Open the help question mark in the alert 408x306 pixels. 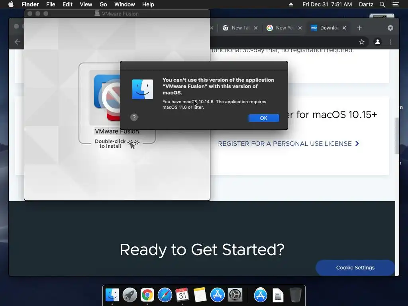[x=134, y=118]
